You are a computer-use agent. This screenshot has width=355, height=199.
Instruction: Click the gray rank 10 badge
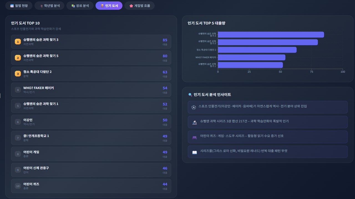tap(18, 186)
